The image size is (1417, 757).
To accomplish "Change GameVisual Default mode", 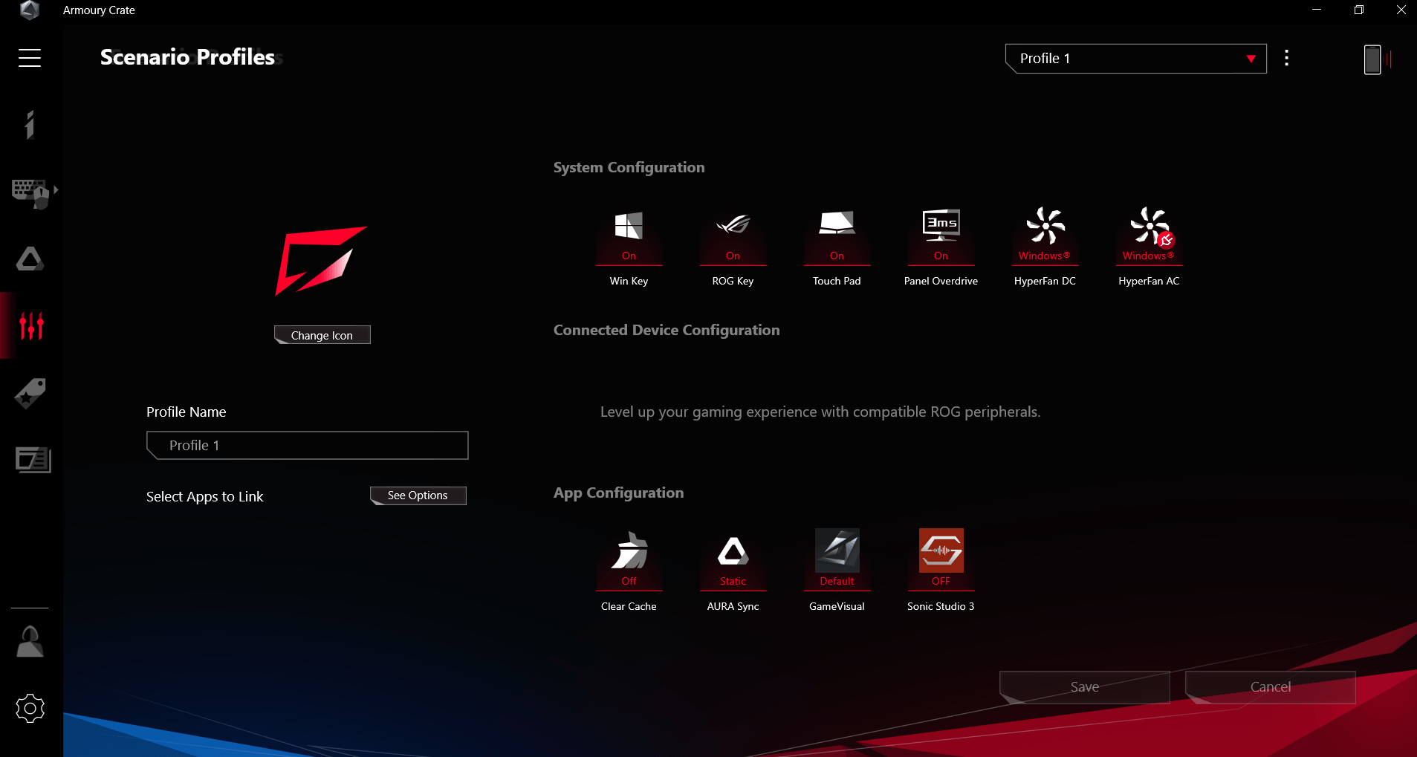I will point(837,559).
